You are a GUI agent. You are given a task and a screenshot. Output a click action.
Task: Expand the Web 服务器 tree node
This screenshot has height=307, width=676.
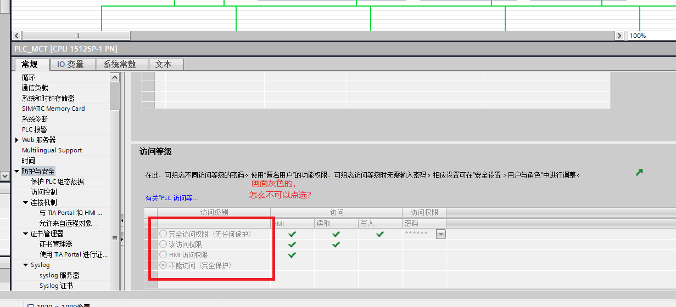pos(17,140)
